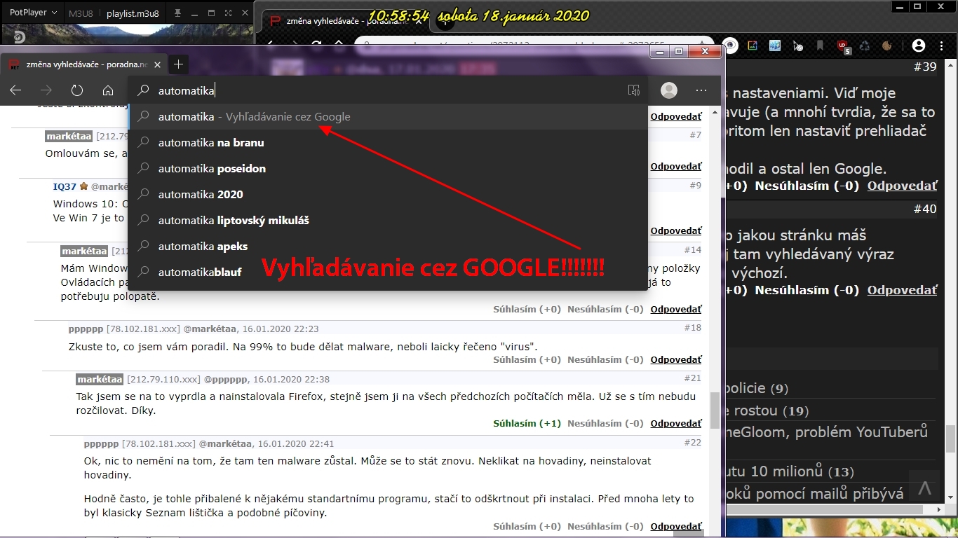This screenshot has width=958, height=538.
Task: Open the home page in Edge
Action: tap(108, 90)
